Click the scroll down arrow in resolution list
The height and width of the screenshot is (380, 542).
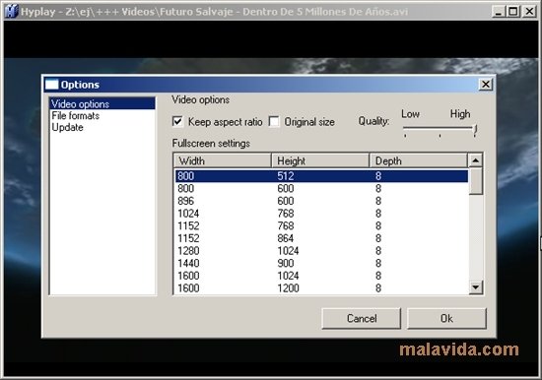(x=476, y=287)
